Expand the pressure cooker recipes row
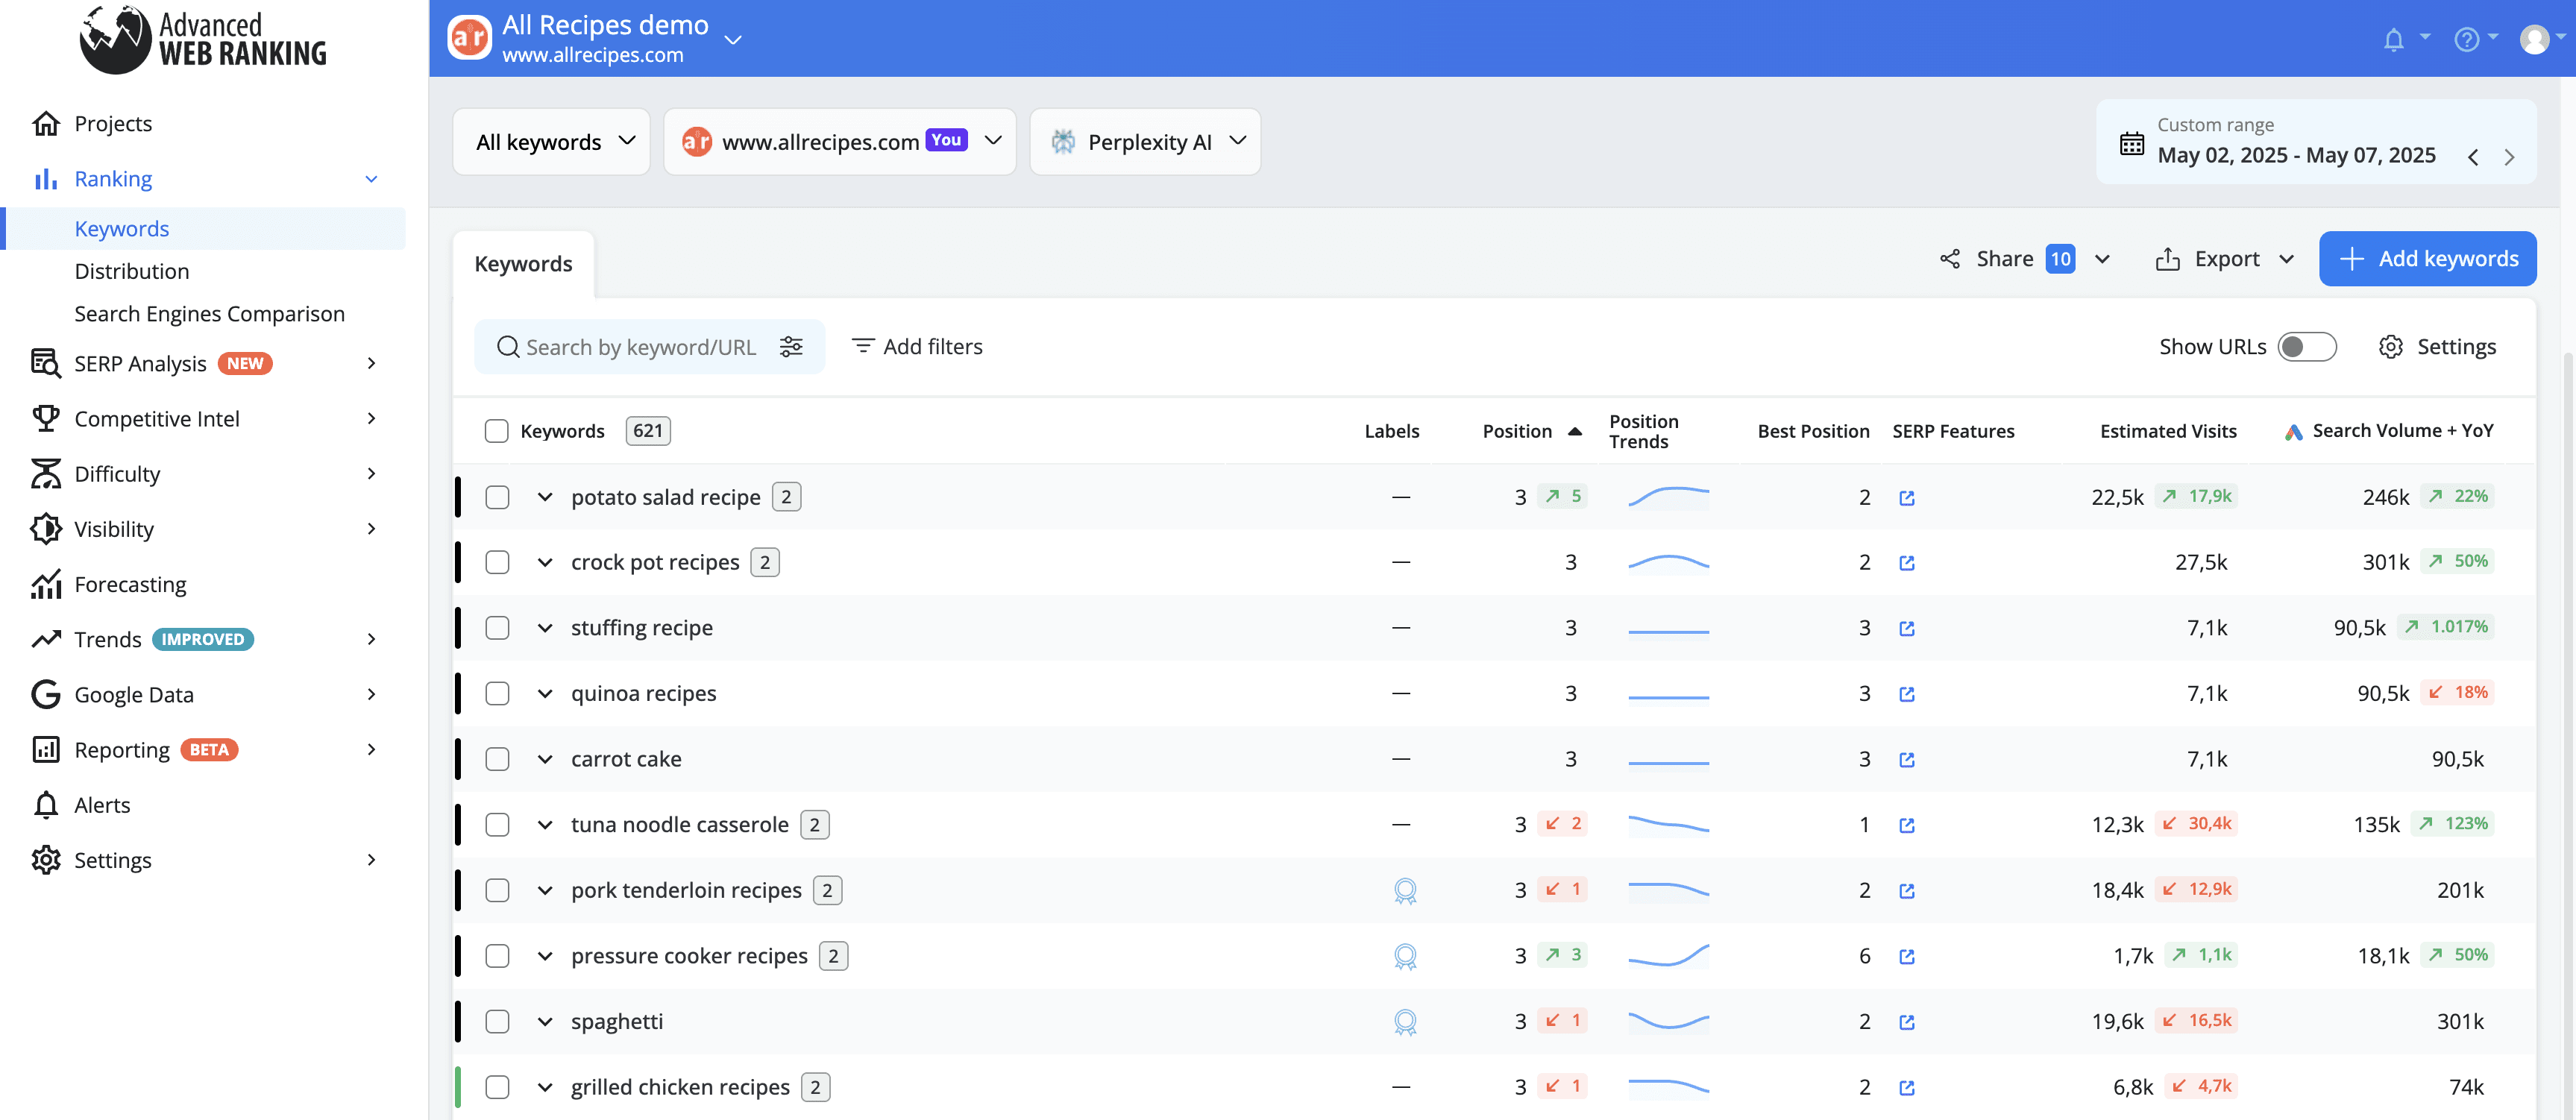Screen dimensions: 2576x1120 click(x=545, y=956)
